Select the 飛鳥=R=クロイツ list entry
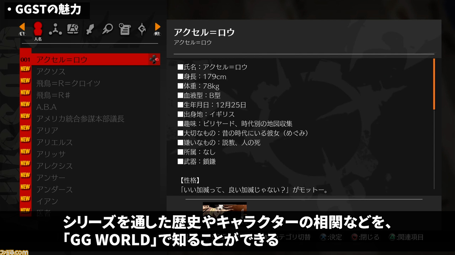This screenshot has height=255, width=455. (68, 83)
